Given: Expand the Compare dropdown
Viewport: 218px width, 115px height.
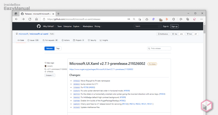Looking at the screenshot, I should coord(50,75).
